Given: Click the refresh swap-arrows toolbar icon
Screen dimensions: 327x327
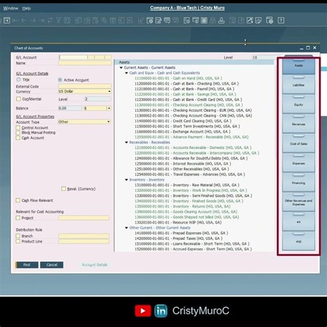Looking at the screenshot, I should tap(50, 20).
